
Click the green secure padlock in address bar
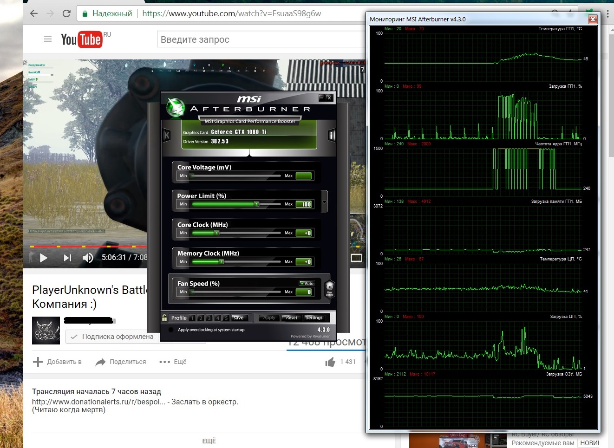[x=85, y=13]
